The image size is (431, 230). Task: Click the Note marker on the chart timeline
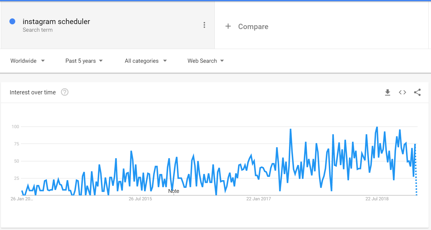[173, 191]
